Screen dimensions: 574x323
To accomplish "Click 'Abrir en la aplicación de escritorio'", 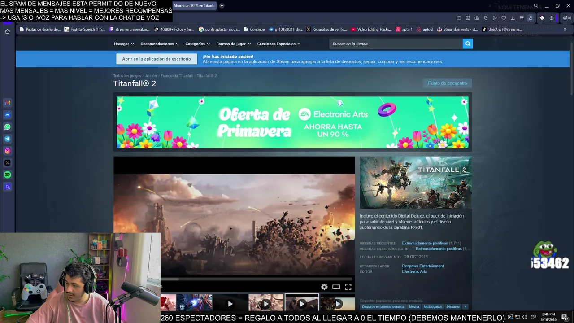I will [x=157, y=59].
